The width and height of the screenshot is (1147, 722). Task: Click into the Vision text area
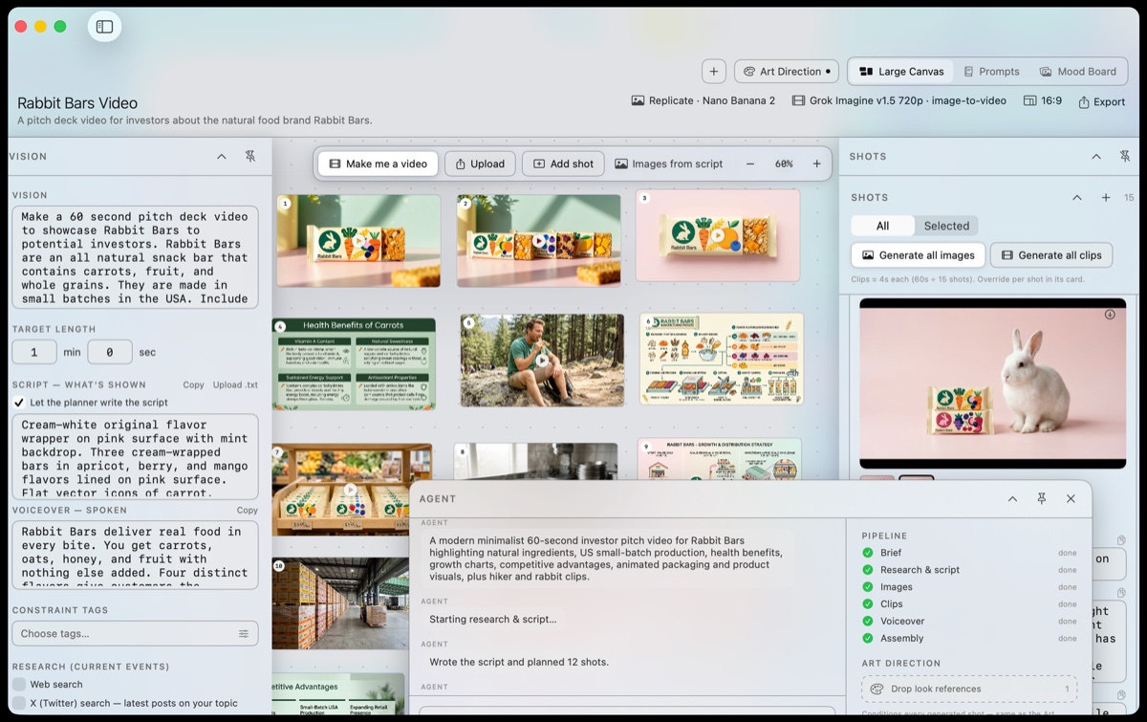coord(135,257)
